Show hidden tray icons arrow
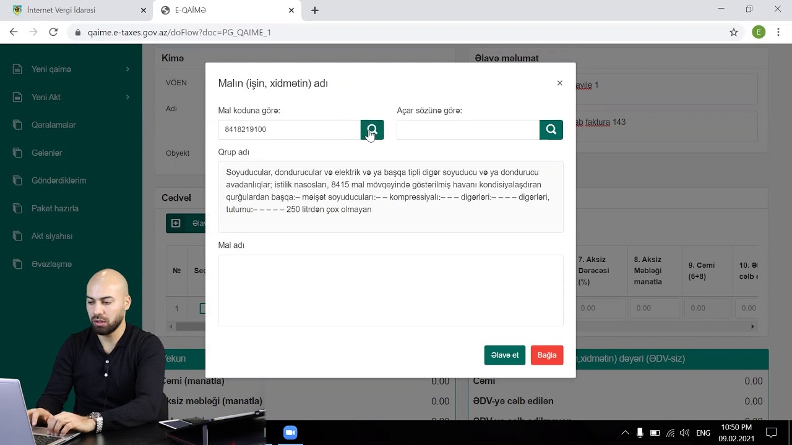The width and height of the screenshot is (792, 445). click(x=625, y=433)
